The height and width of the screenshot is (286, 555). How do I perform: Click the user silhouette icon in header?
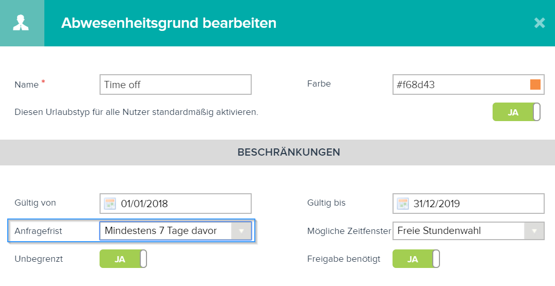[21, 23]
